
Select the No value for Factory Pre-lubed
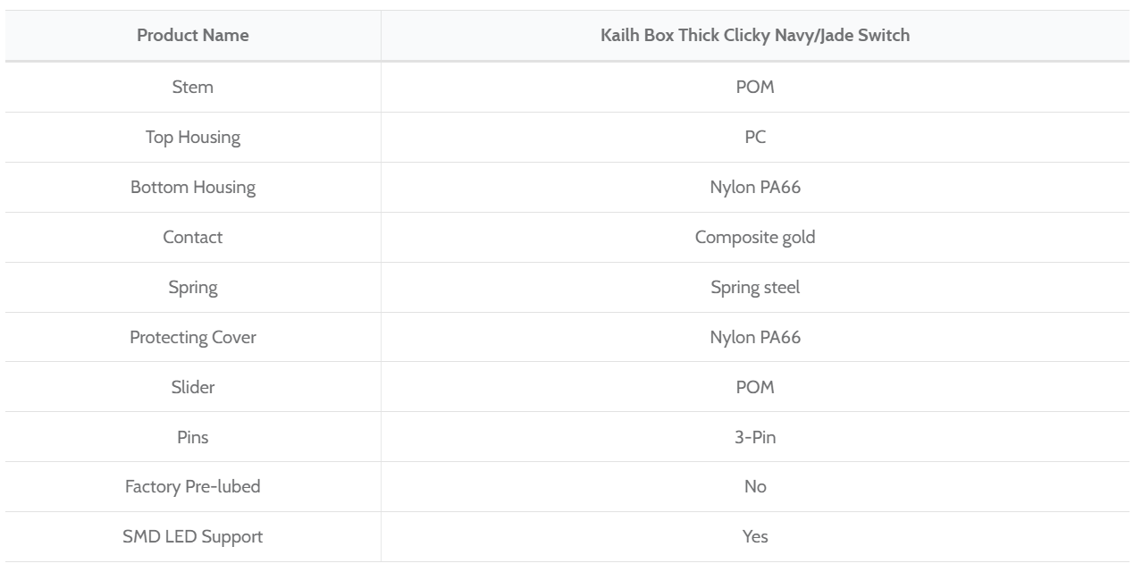(x=755, y=487)
